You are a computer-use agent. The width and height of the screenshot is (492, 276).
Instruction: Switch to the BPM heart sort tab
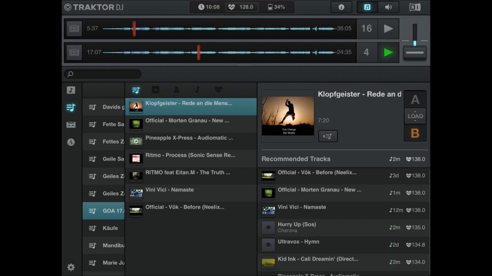[218, 90]
